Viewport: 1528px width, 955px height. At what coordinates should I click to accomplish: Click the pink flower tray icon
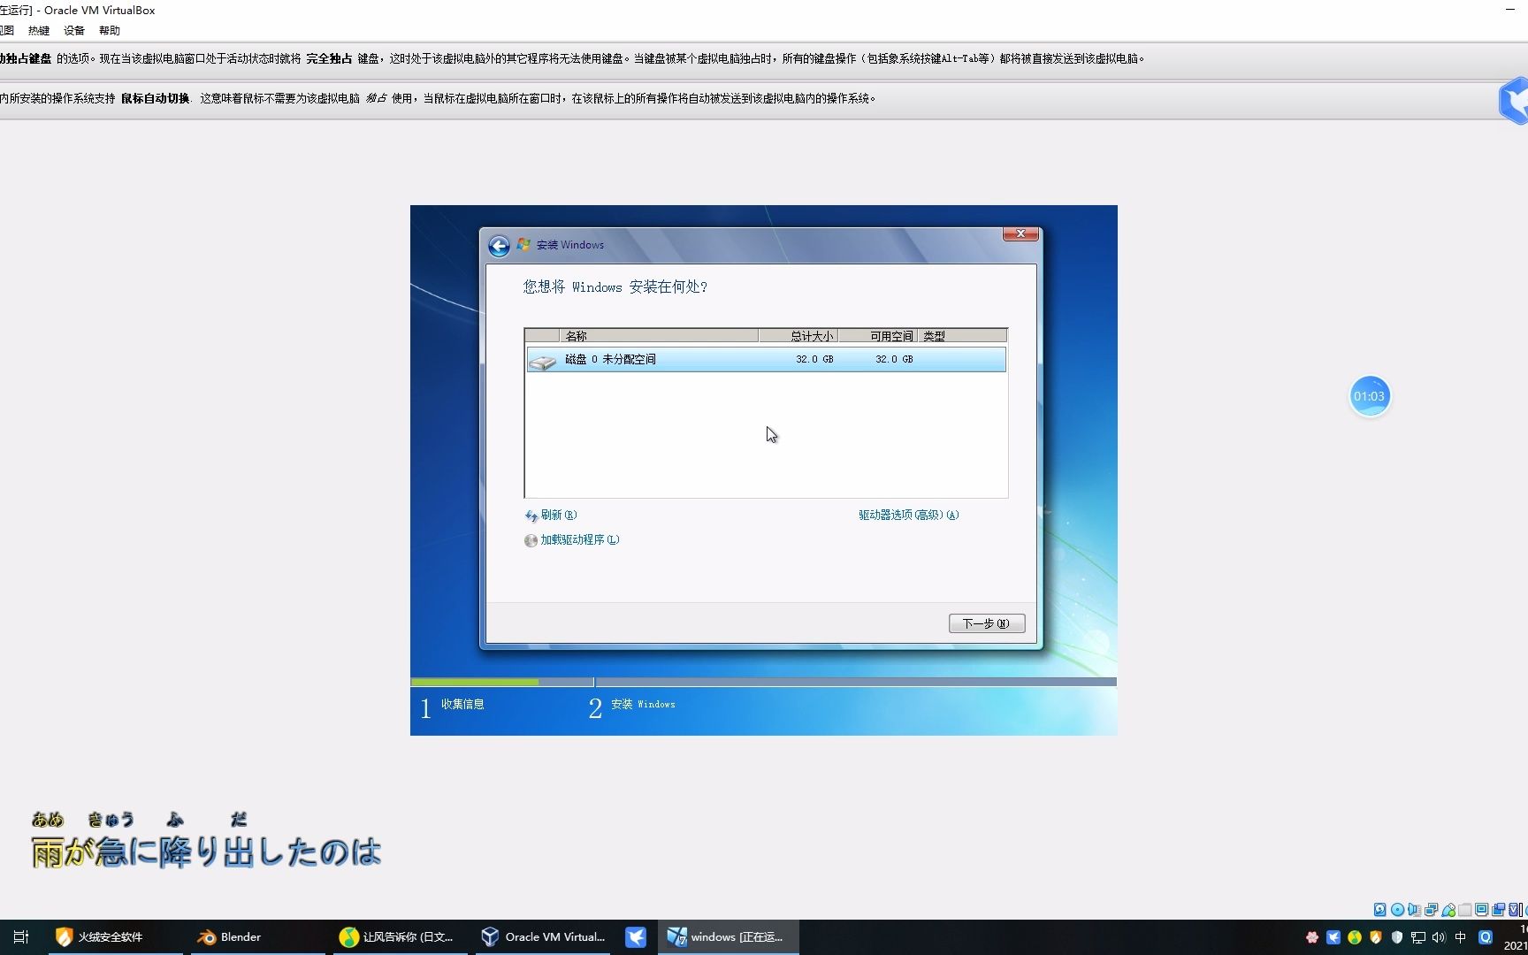pyautogui.click(x=1312, y=937)
